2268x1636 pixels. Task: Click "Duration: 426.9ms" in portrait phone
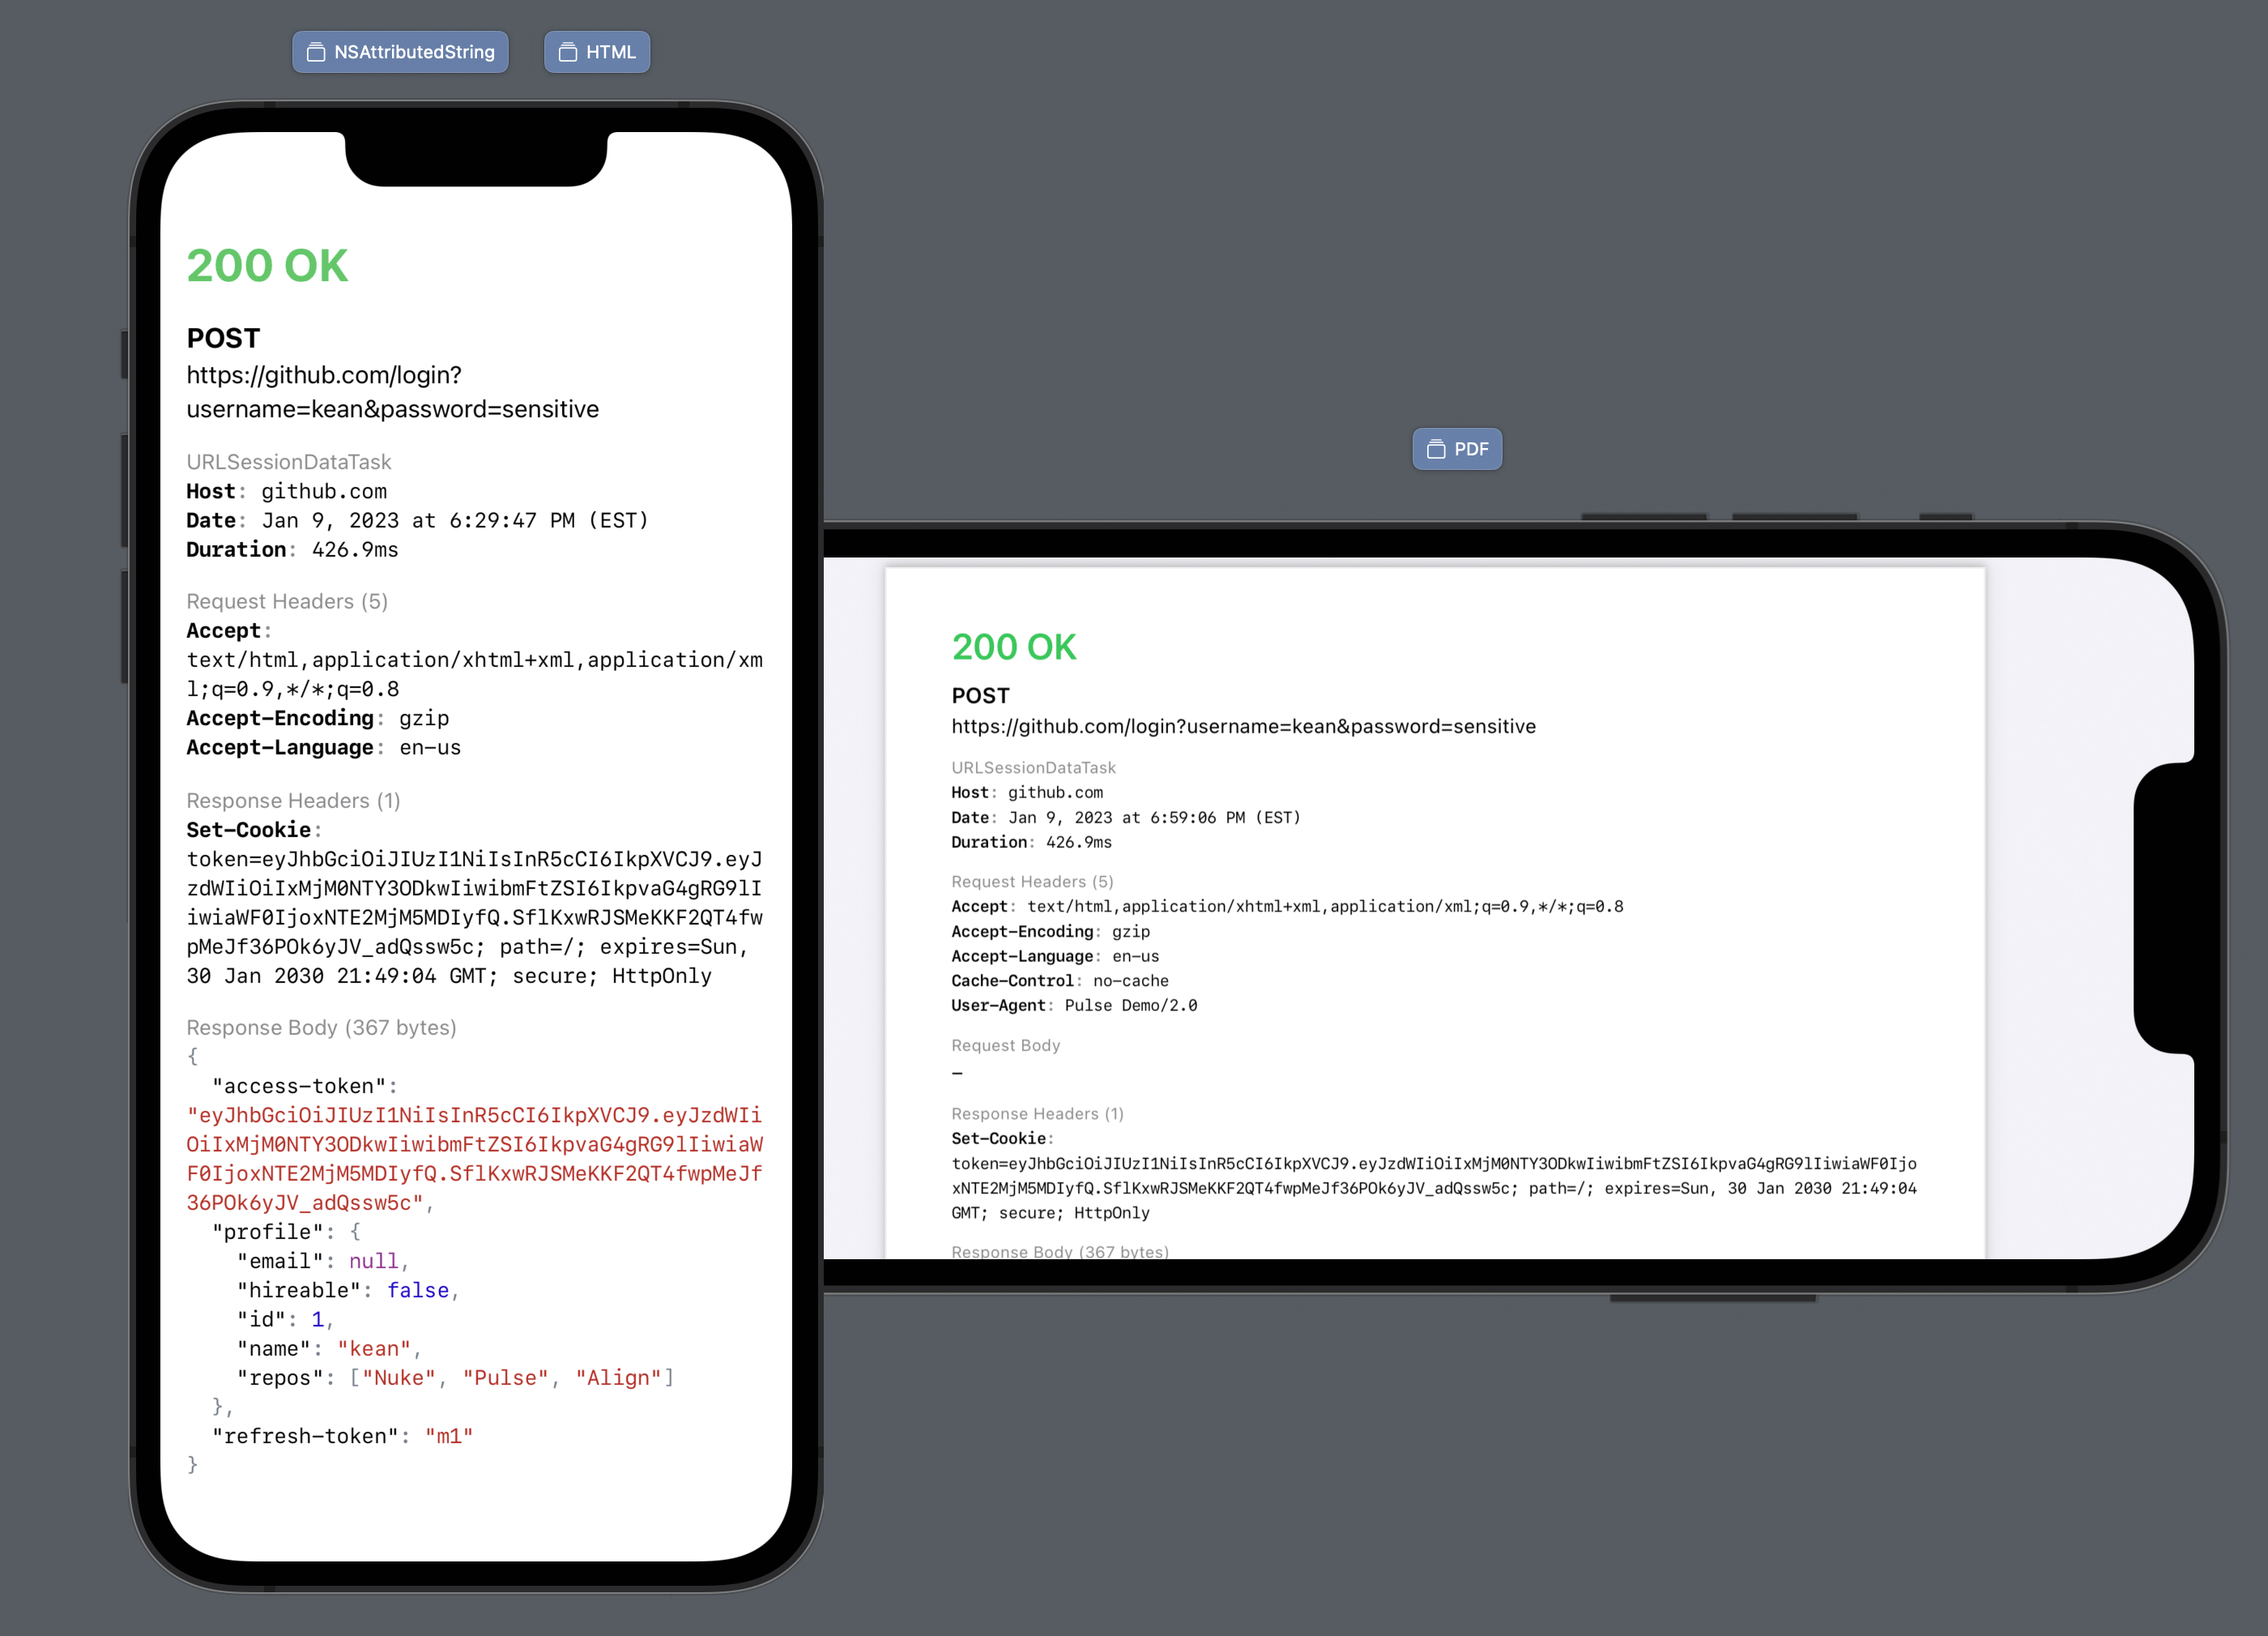[x=293, y=549]
